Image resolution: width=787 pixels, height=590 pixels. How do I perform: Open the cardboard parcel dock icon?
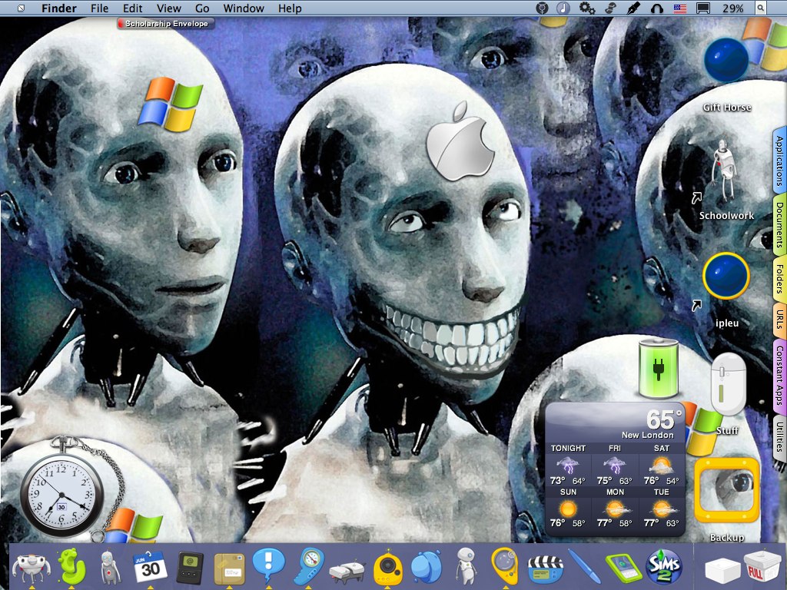tap(229, 568)
